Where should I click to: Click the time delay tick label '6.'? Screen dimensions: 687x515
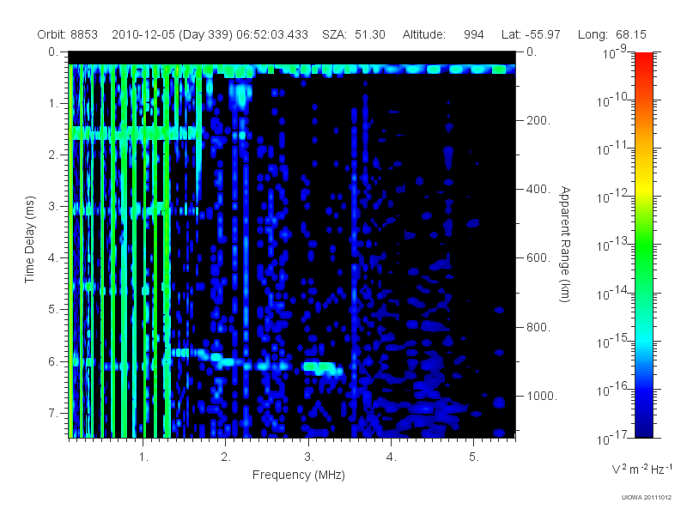53,361
